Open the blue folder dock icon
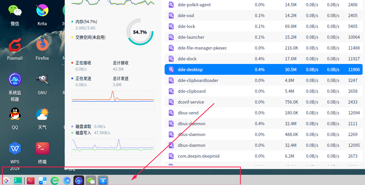 tap(103, 180)
